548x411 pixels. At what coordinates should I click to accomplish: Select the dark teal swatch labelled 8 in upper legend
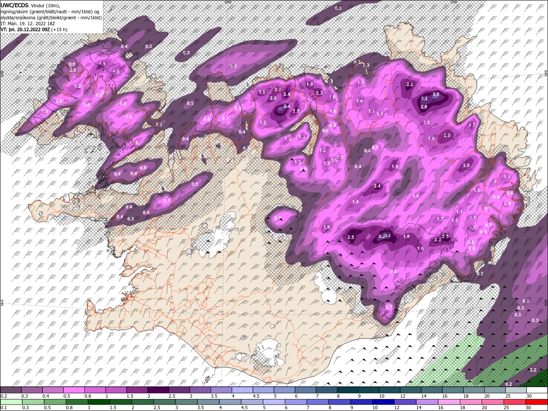point(348,390)
